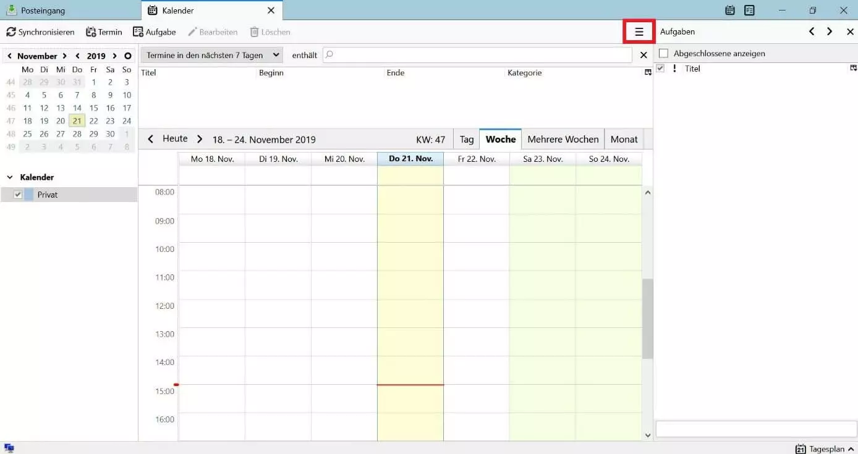Create a new Termin
This screenshot has height=454, width=858.
coord(104,32)
